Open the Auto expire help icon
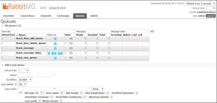The image size is (217, 103). (62, 93)
